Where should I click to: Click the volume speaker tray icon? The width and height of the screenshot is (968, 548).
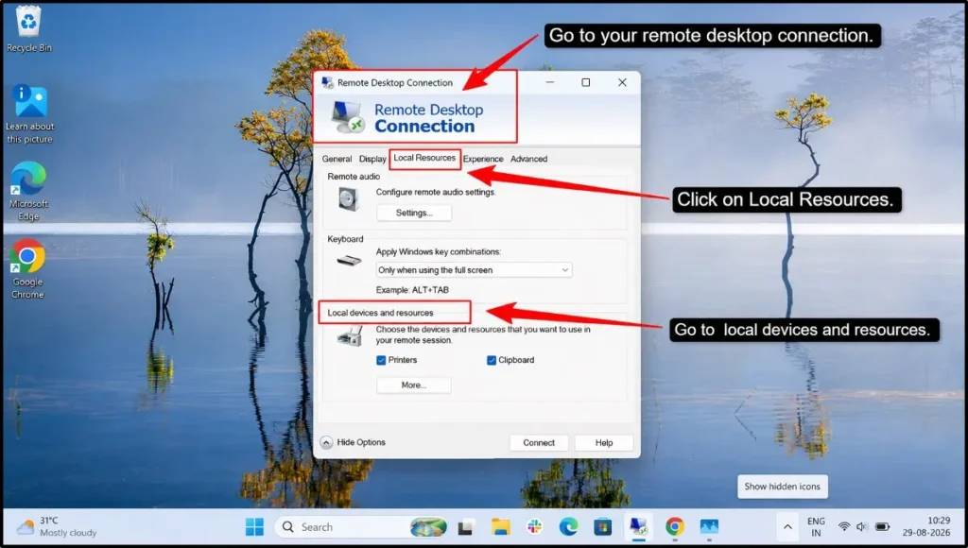pyautogui.click(x=862, y=526)
